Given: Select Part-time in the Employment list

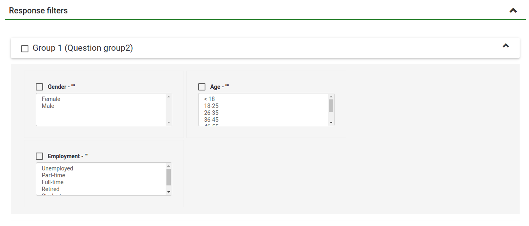Looking at the screenshot, I should pos(53,175).
